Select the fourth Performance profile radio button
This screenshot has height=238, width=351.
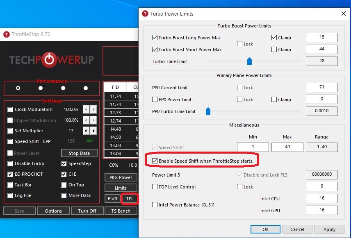pyautogui.click(x=86, y=88)
